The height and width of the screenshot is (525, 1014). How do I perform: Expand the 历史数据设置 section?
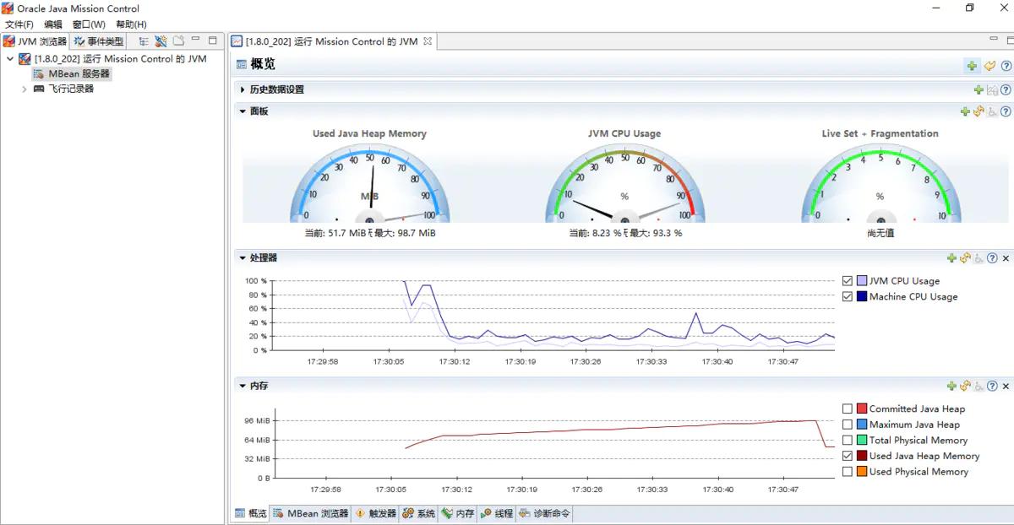point(243,89)
